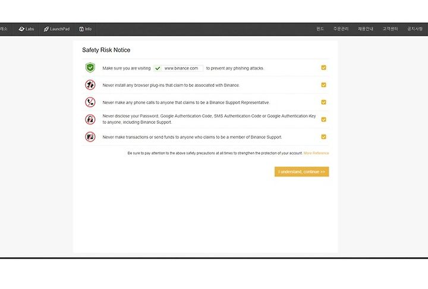Follow the More Reference link
Image resolution: width=428 pixels, height=289 pixels.
point(316,153)
